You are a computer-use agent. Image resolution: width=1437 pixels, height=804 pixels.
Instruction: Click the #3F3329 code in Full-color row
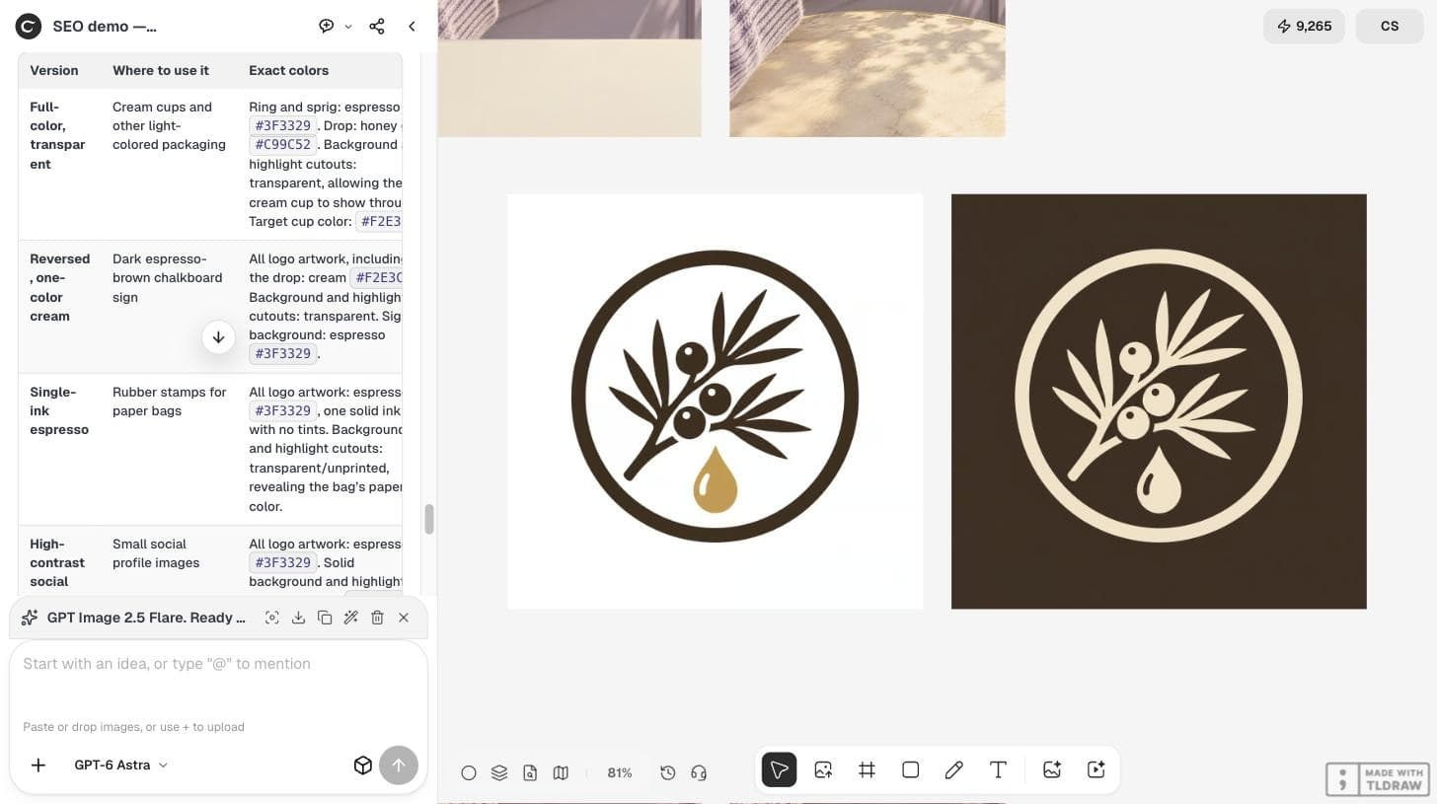tap(283, 126)
